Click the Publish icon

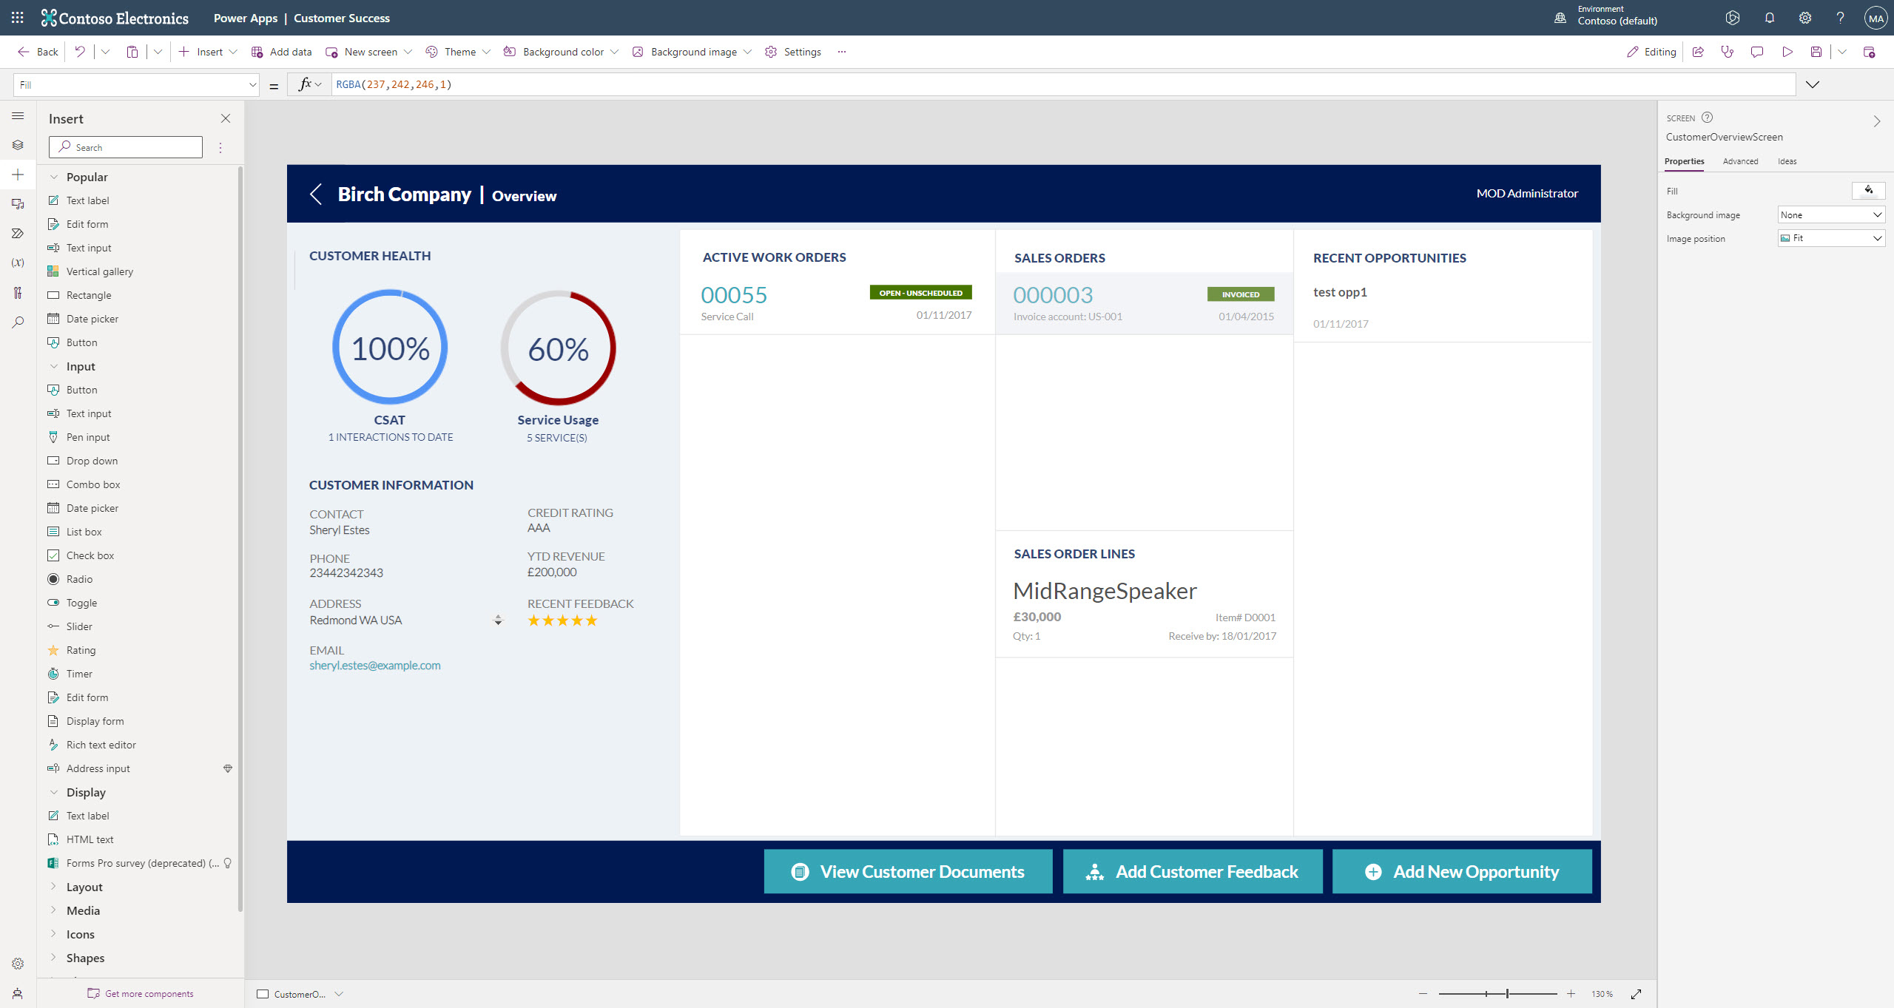click(x=1870, y=52)
